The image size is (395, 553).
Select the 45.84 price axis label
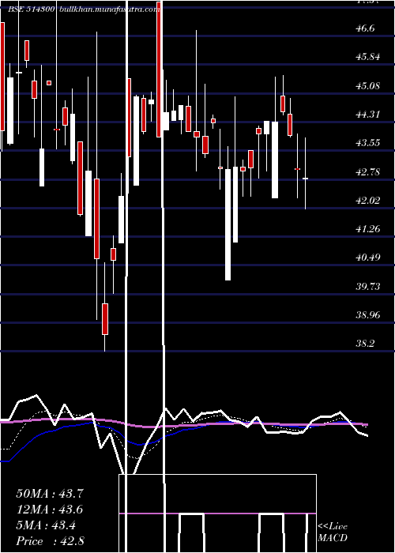click(x=368, y=57)
